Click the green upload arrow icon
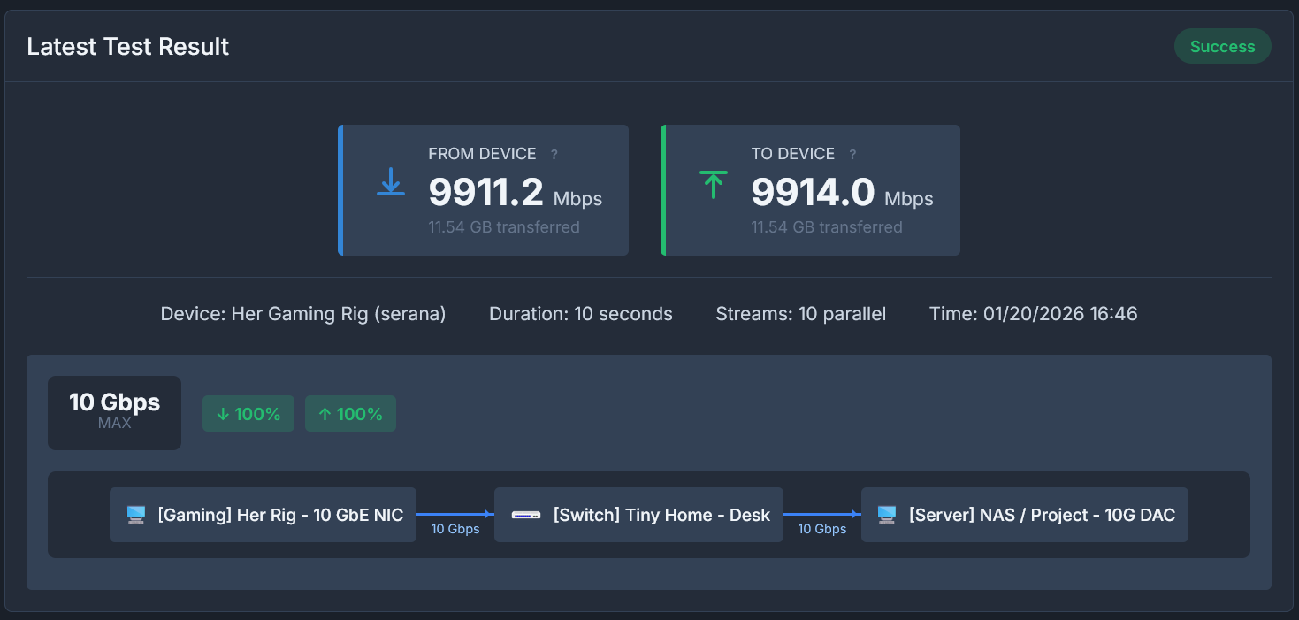The image size is (1299, 620). pos(713,183)
